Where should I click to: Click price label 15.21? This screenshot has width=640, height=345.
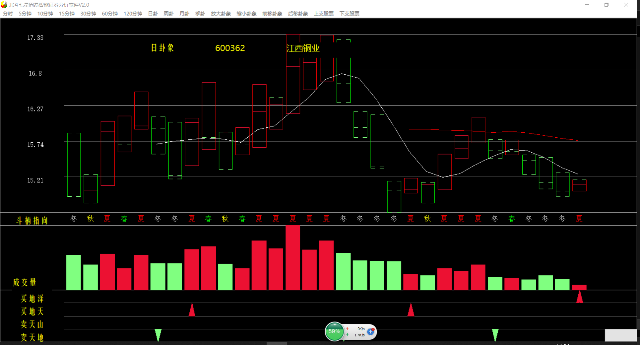pyautogui.click(x=35, y=180)
